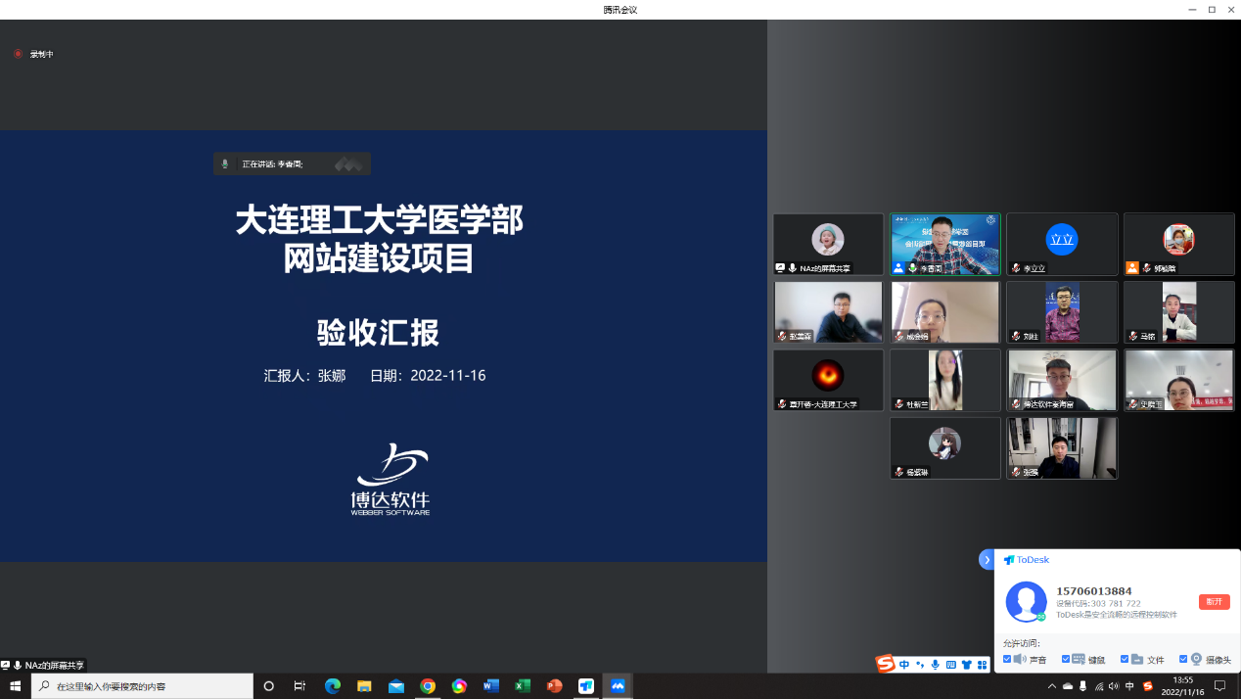Viewport: 1241px width, 699px height.
Task: Open the Windows Start menu
Action: coord(15,686)
